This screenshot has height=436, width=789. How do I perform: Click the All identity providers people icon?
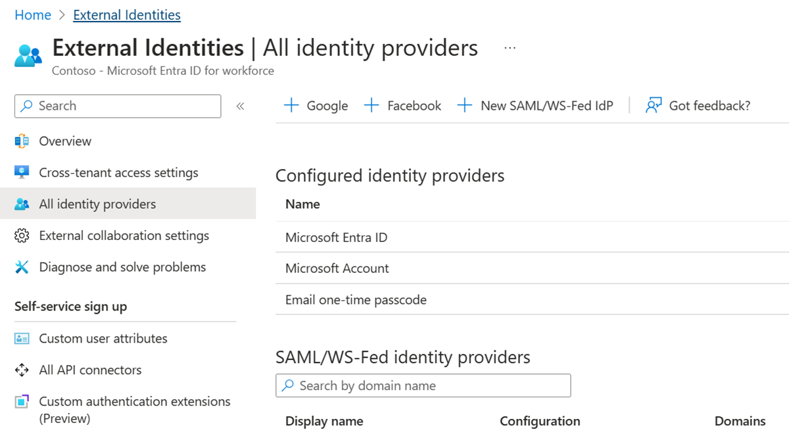pyautogui.click(x=22, y=204)
